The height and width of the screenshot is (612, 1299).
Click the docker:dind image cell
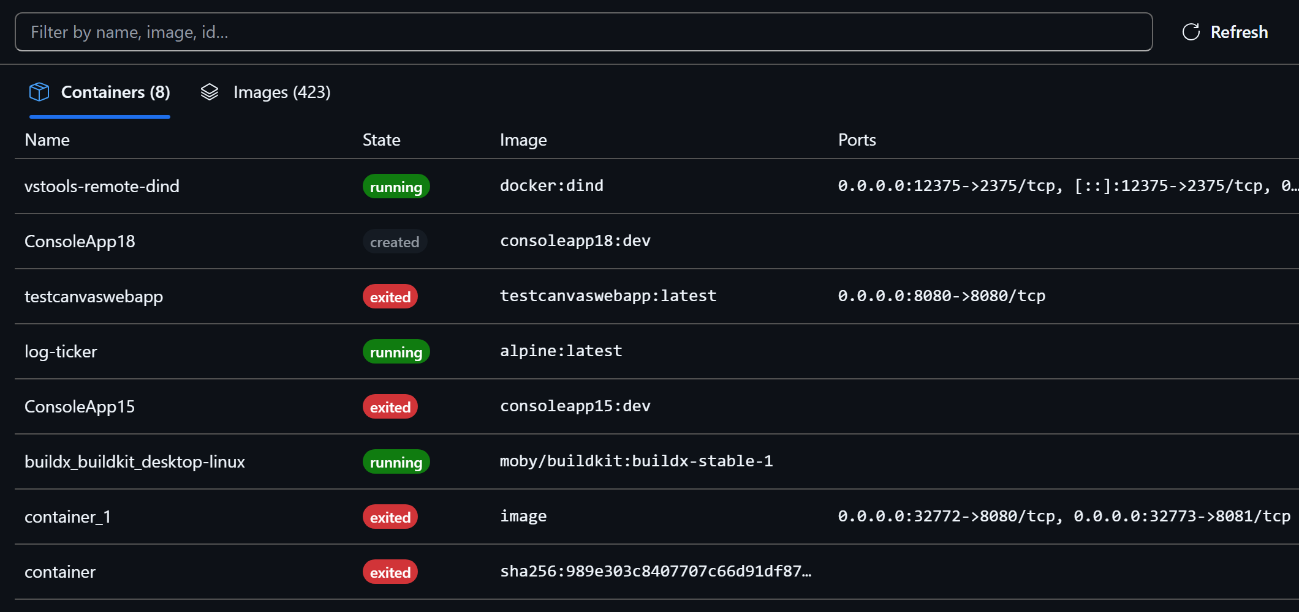(551, 185)
